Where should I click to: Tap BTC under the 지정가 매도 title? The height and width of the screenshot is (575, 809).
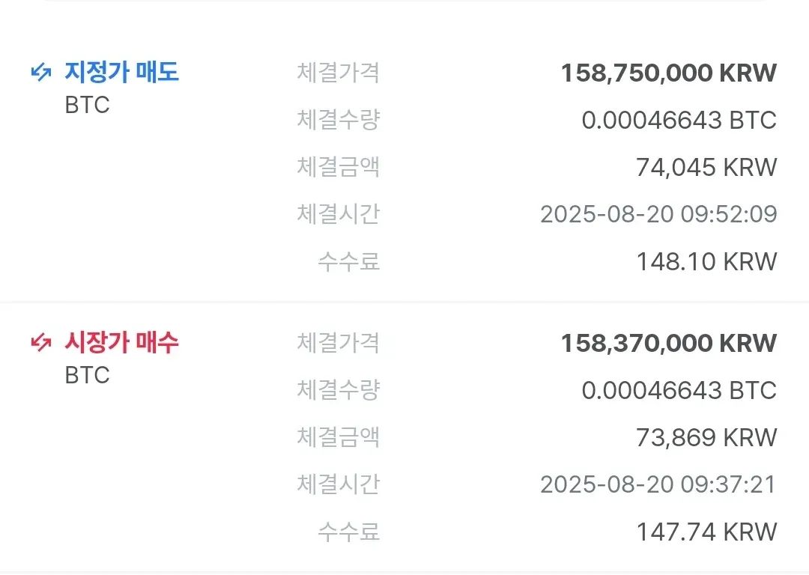point(87,105)
